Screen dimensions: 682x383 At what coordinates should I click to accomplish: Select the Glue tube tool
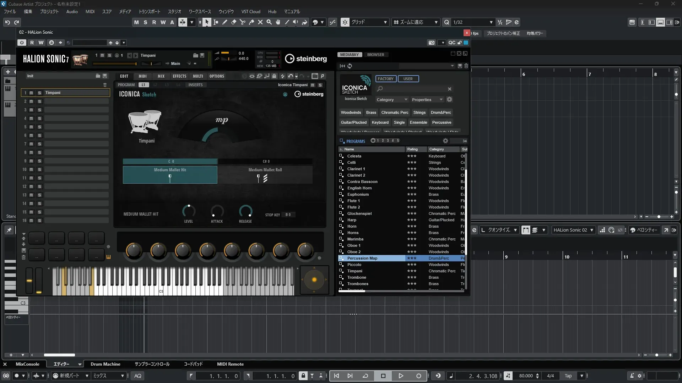tap(251, 22)
